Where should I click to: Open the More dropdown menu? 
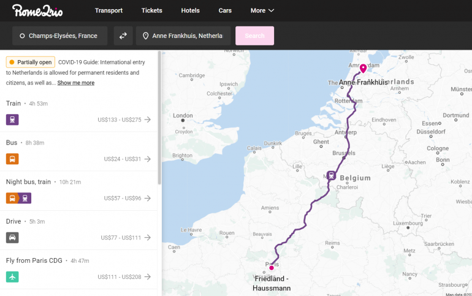point(262,10)
